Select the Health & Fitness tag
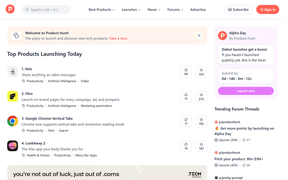This screenshot has width=288, height=180. point(38,156)
